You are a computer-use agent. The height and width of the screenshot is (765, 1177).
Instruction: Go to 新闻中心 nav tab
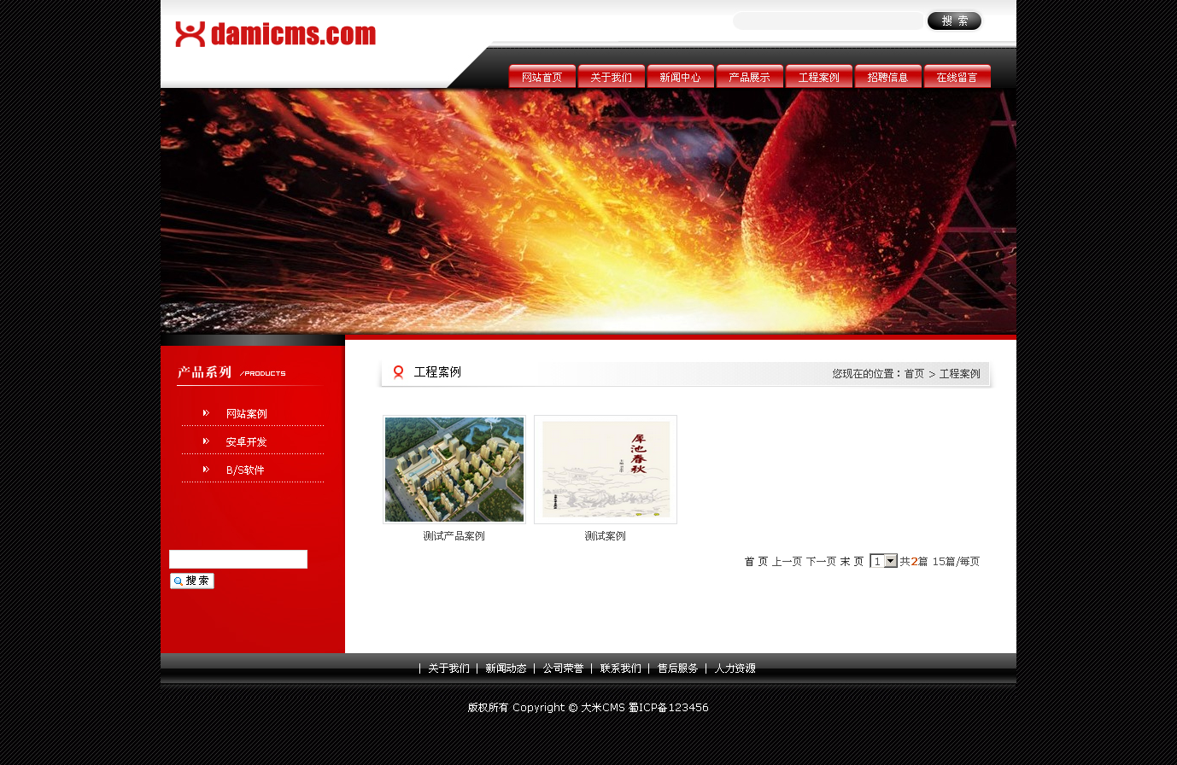point(681,77)
